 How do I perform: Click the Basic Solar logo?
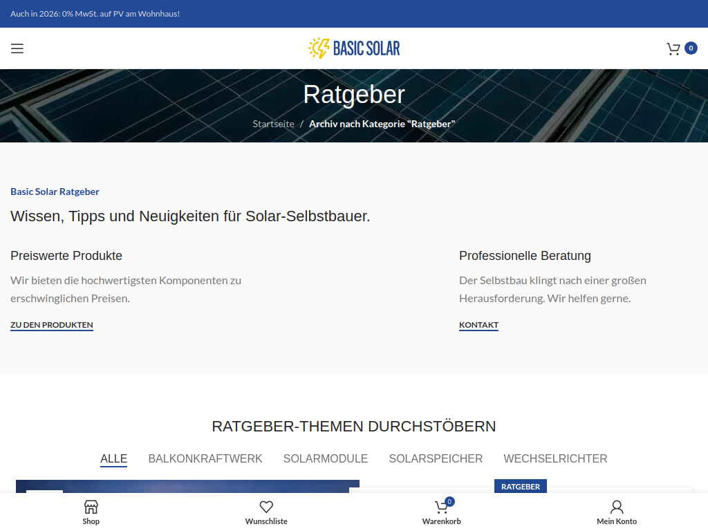(x=354, y=48)
